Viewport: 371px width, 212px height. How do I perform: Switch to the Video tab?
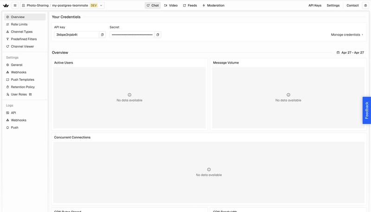point(171,6)
